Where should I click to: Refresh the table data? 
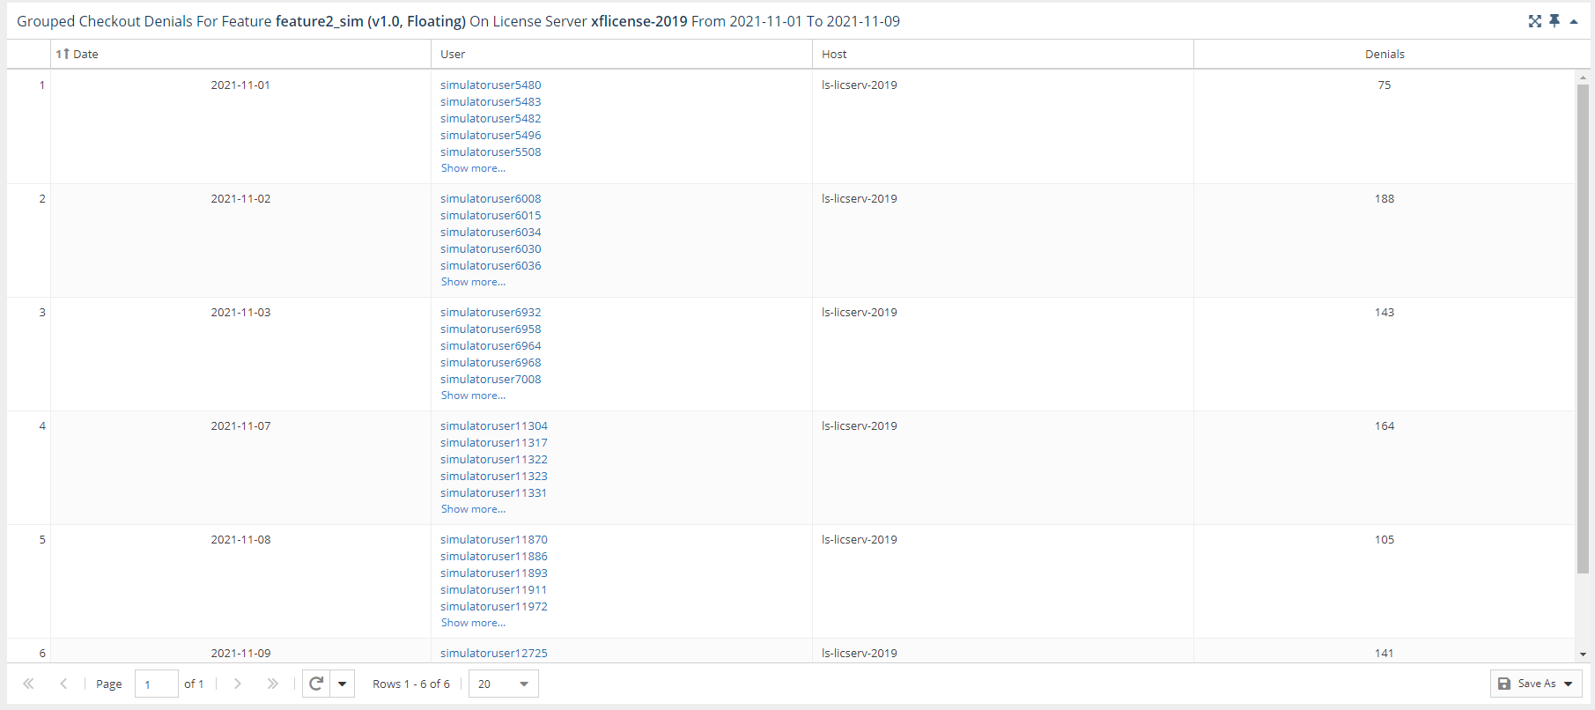pyautogui.click(x=316, y=684)
